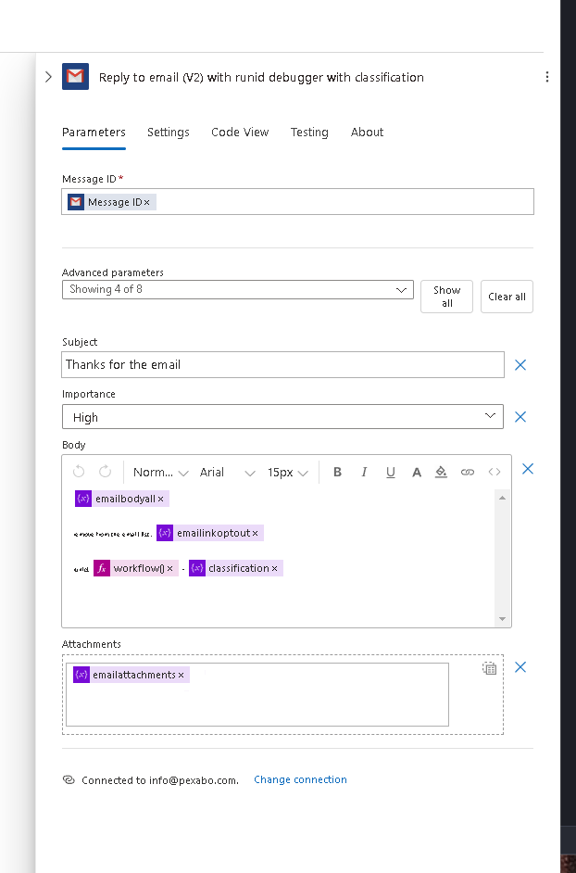
Task: Toggle underline formatting
Action: pyautogui.click(x=391, y=472)
